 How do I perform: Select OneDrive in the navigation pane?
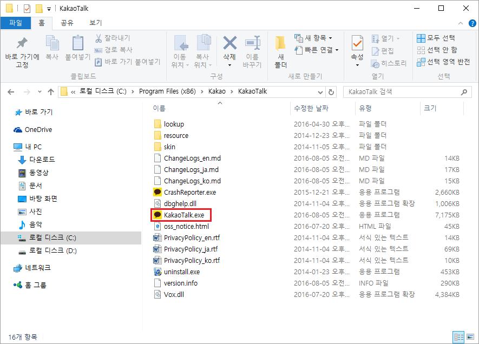pyautogui.click(x=32, y=130)
